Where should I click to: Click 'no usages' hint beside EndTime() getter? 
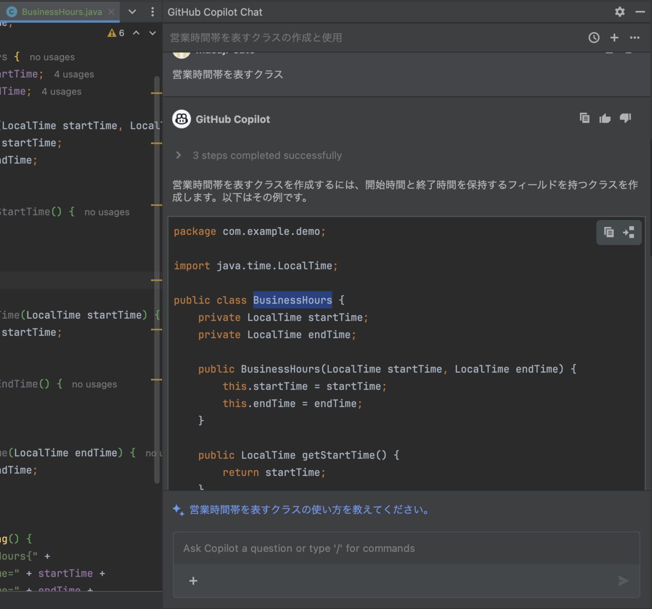[95, 385]
